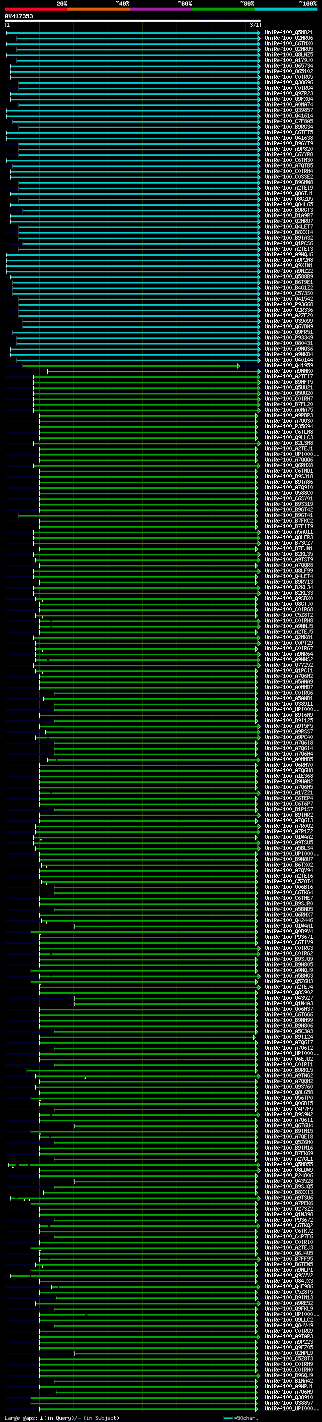Select the label UniRef100_Q39857

coord(289,110)
